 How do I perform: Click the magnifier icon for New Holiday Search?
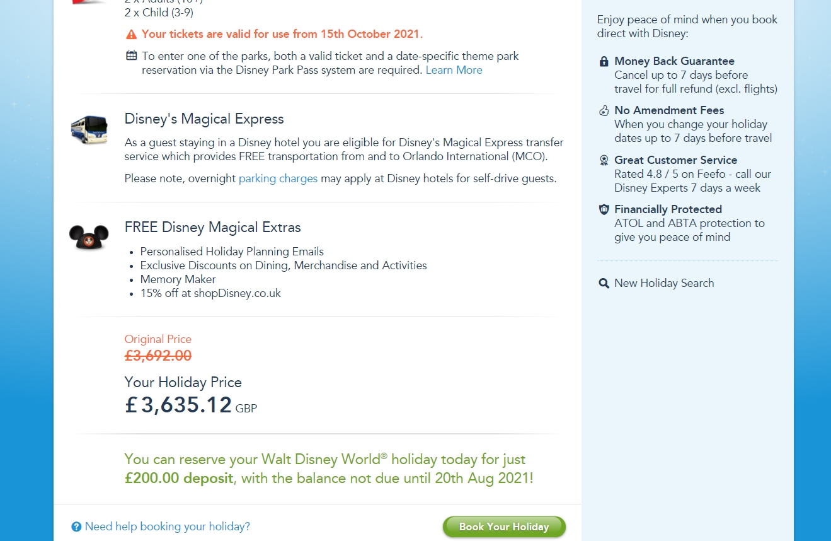[604, 283]
